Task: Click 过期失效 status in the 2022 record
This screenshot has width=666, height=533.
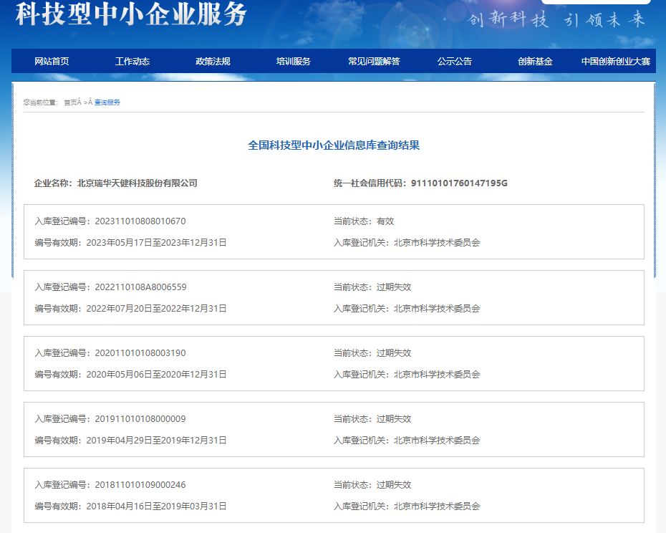Action: click(x=394, y=287)
